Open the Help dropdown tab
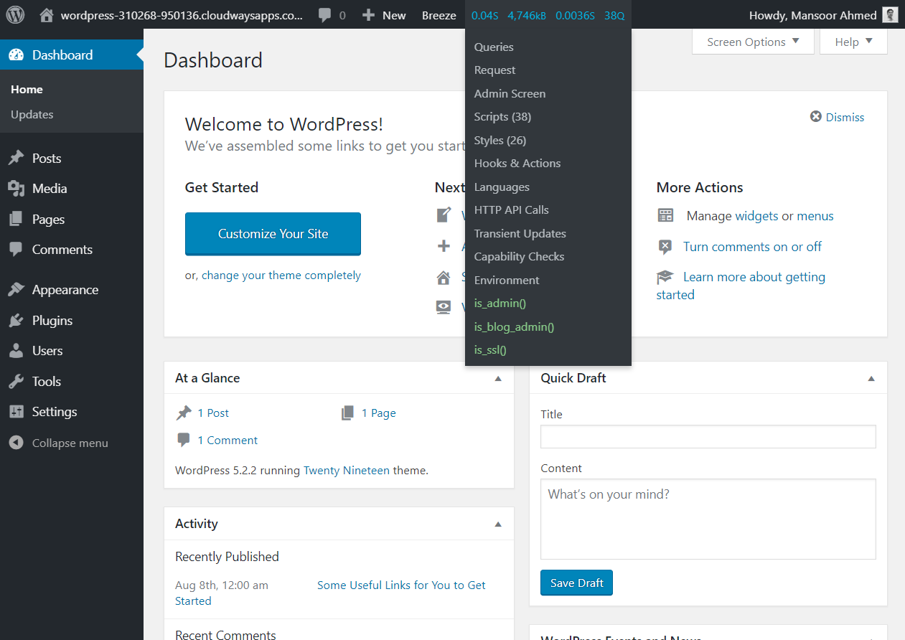This screenshot has width=905, height=640. point(853,42)
